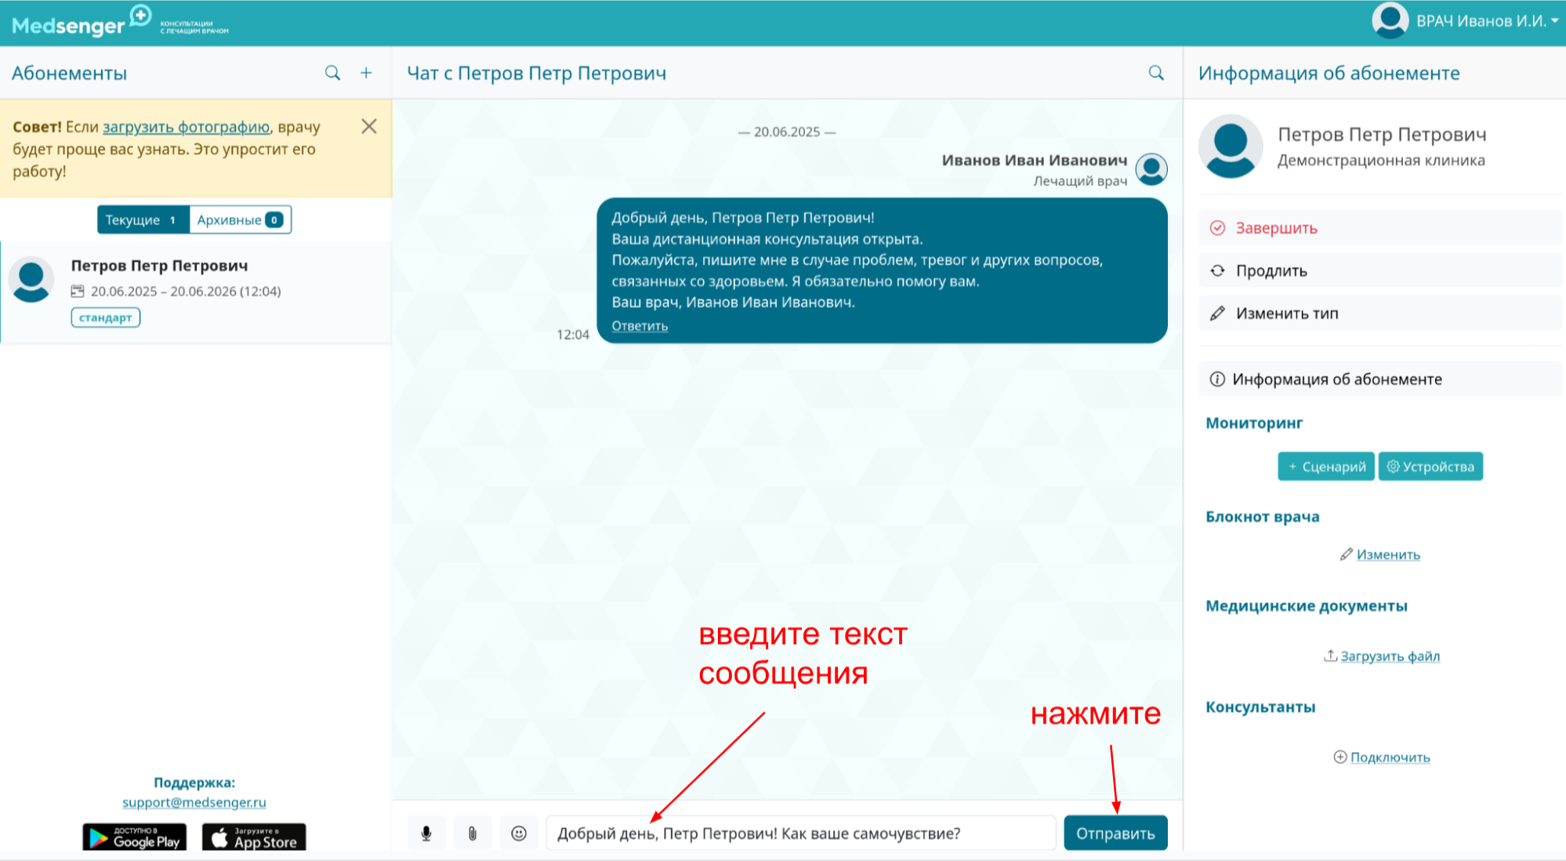Search in chat with the magnifier icon
1566x861 pixels.
1156,73
